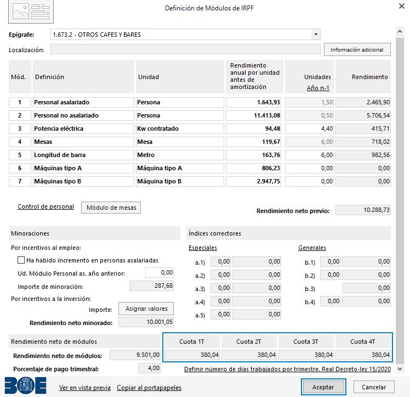Click Rendimiento neto previo value 10.288,73
Image resolution: width=410 pixels, height=397 pixels.
point(363,210)
